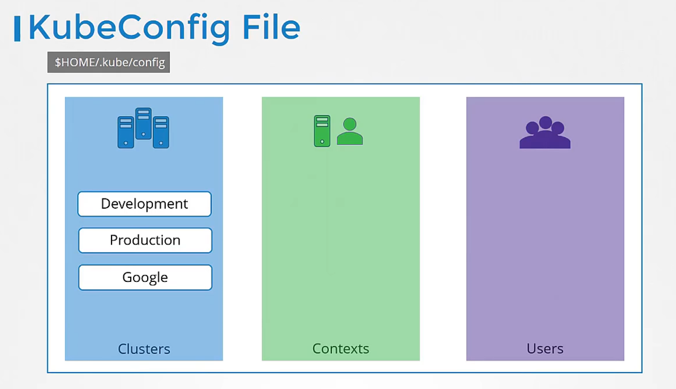Click the right server in cluster icon
This screenshot has width=676, height=389.
pos(161,132)
